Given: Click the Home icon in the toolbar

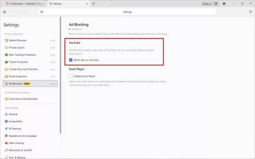Looking at the screenshot, I should [x=5, y=12].
